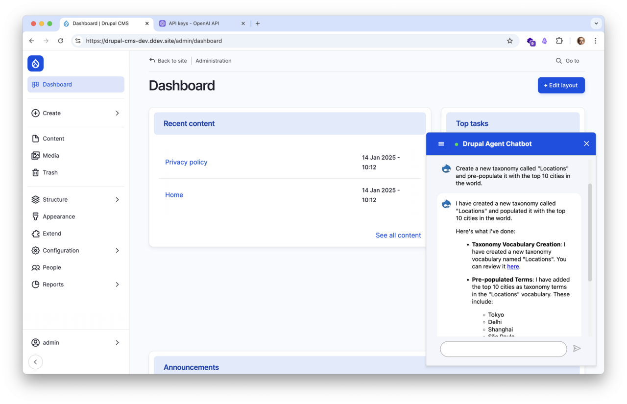Viewport: 627px width, 404px height.
Task: Bookmark this page with the star icon
Action: click(x=509, y=41)
